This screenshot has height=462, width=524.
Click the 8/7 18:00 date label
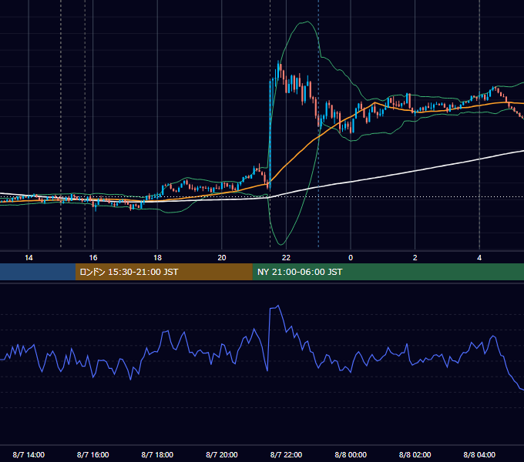pos(157,454)
